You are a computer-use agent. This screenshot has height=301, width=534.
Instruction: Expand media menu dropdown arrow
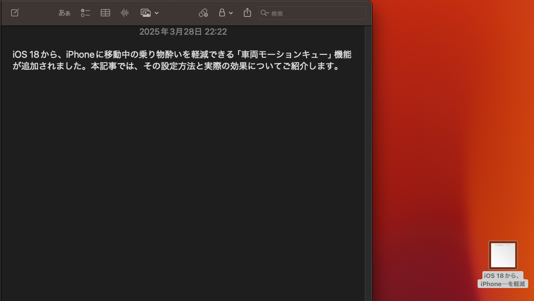157,13
